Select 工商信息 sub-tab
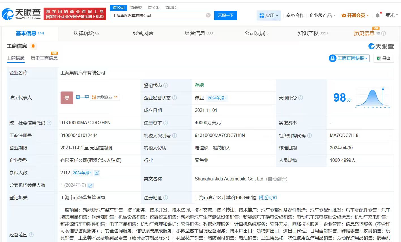401x242 pixels. 16,58
